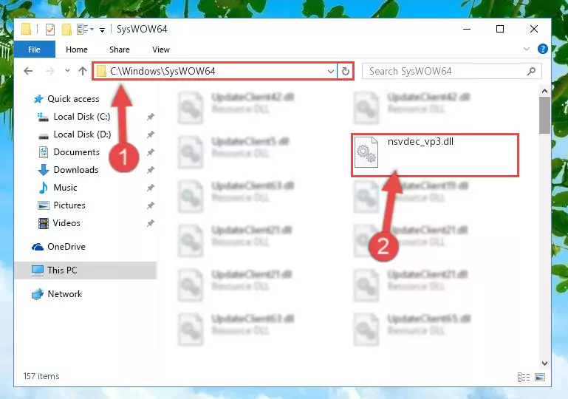
Task: Click the New folder quick access icon
Action: pos(66,30)
